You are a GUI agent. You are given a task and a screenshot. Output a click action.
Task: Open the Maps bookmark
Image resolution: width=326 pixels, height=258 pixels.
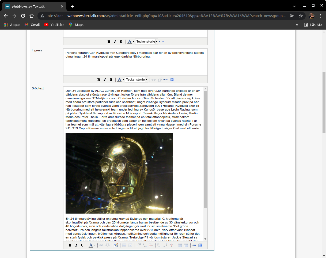click(x=76, y=25)
